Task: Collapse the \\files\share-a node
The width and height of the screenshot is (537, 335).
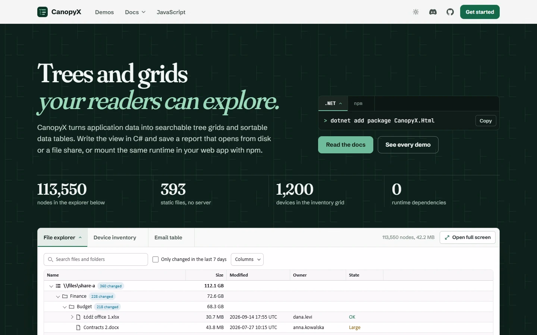Action: point(51,286)
